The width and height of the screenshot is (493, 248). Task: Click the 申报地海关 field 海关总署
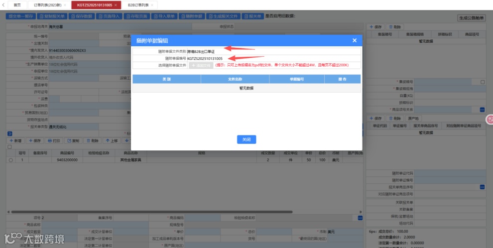click(120, 27)
